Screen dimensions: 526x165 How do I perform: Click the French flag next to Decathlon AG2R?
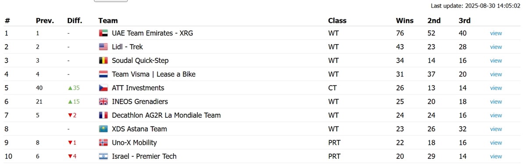point(103,116)
